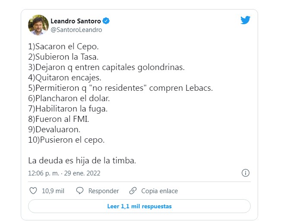Image resolution: width=284 pixels, height=223 pixels.
Task: Open Leandro Santoro's profile picture
Action: 38,25
